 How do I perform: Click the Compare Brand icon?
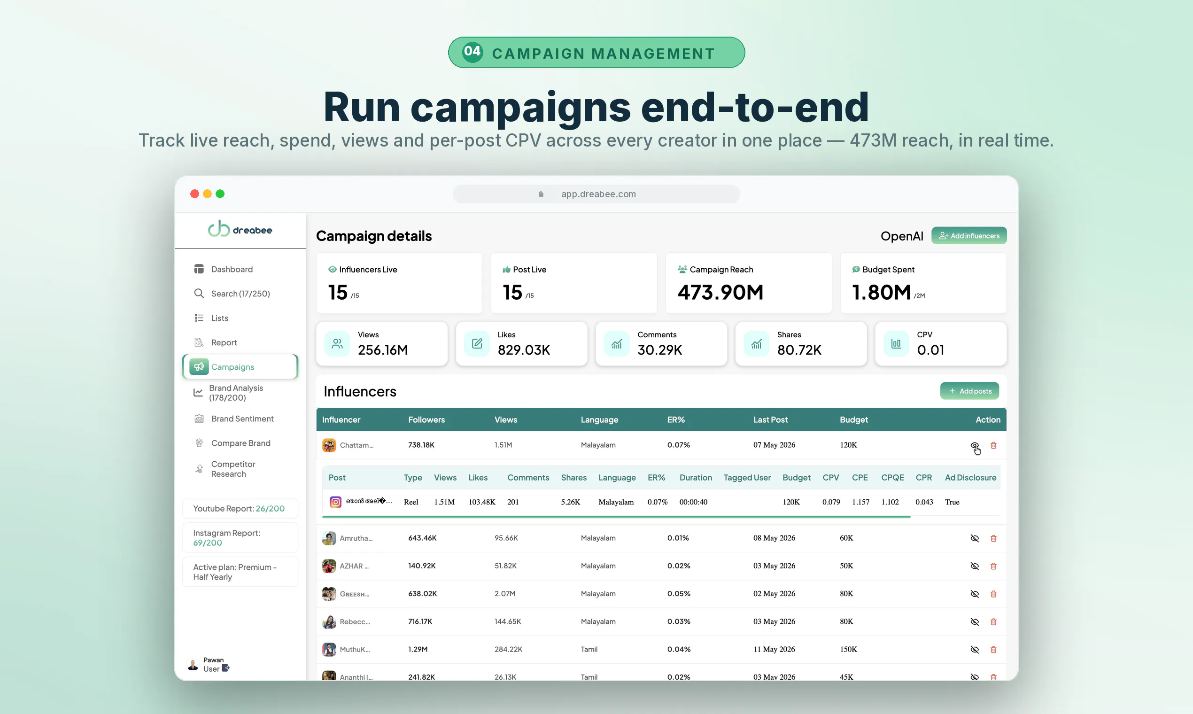(x=199, y=443)
